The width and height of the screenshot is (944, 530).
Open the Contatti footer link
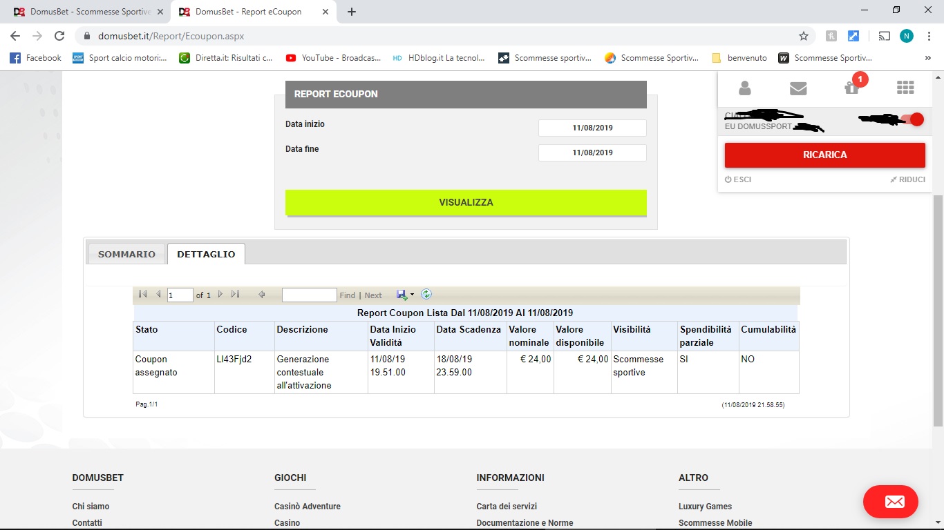[87, 523]
